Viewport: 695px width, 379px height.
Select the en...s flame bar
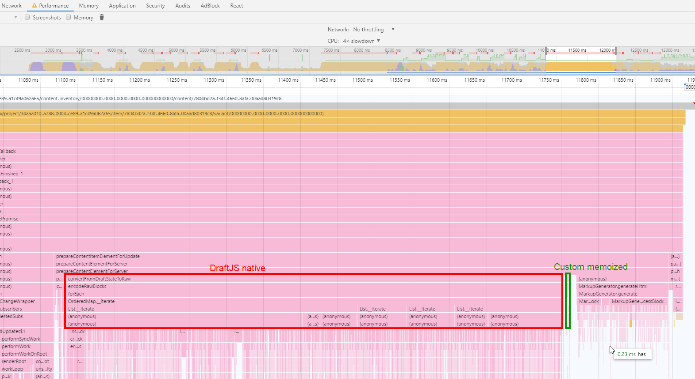76,346
